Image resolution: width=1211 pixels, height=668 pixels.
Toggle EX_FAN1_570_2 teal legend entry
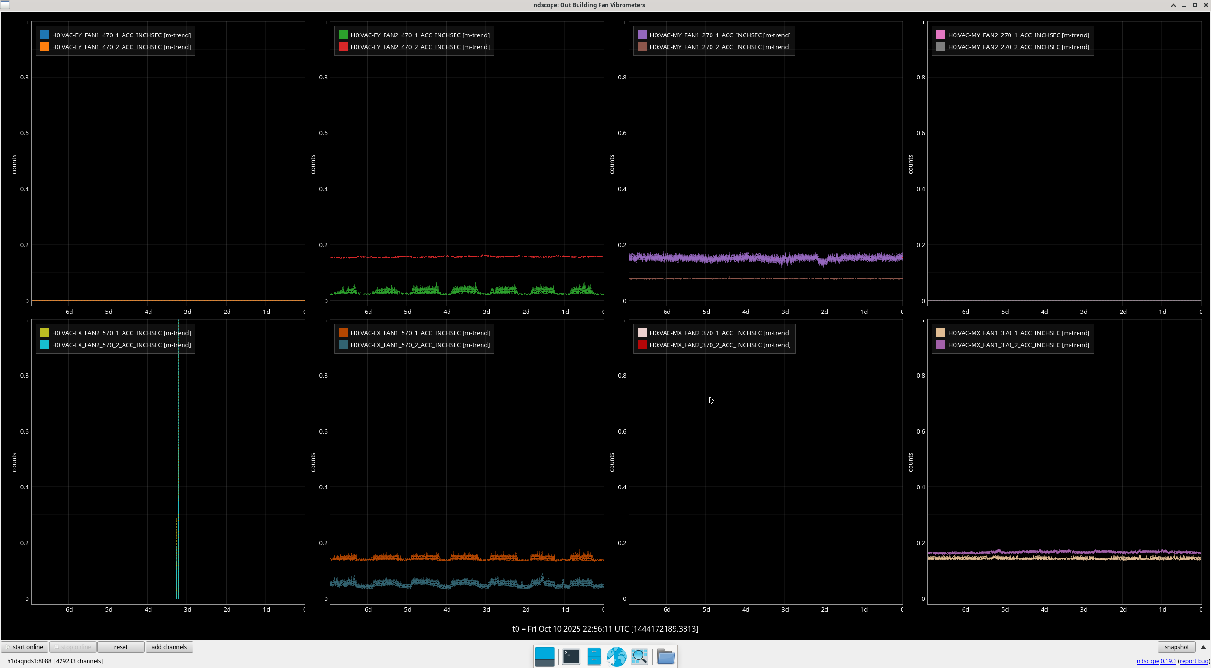pos(420,345)
